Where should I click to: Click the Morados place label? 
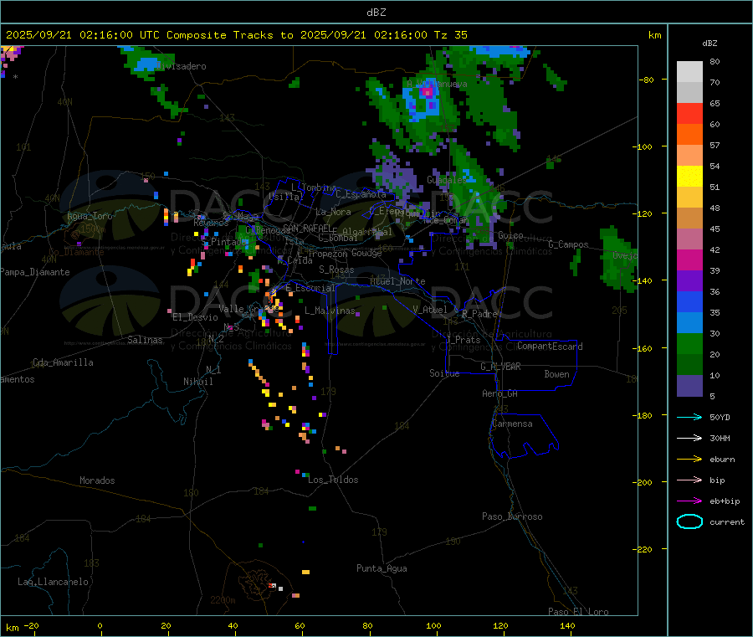(x=97, y=480)
